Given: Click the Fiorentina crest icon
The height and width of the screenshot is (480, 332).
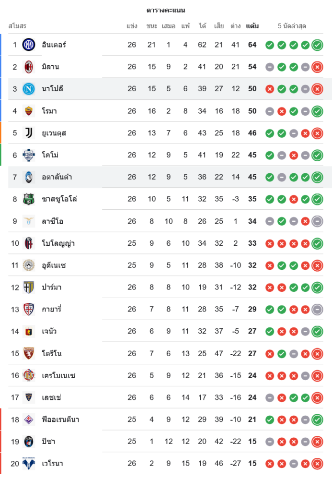Looking at the screenshot, I should [x=29, y=420].
